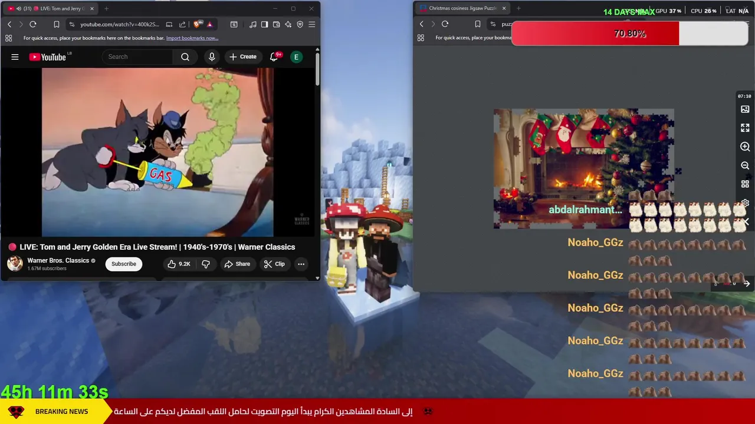The image size is (755, 424).
Task: Open YouTube notifications bell
Action: [274, 57]
